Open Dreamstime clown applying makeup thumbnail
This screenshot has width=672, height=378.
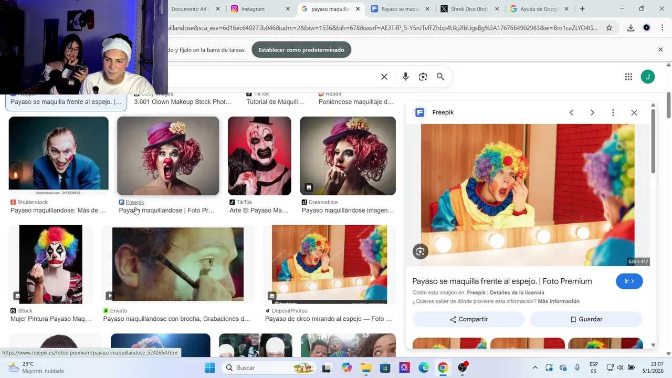[348, 156]
